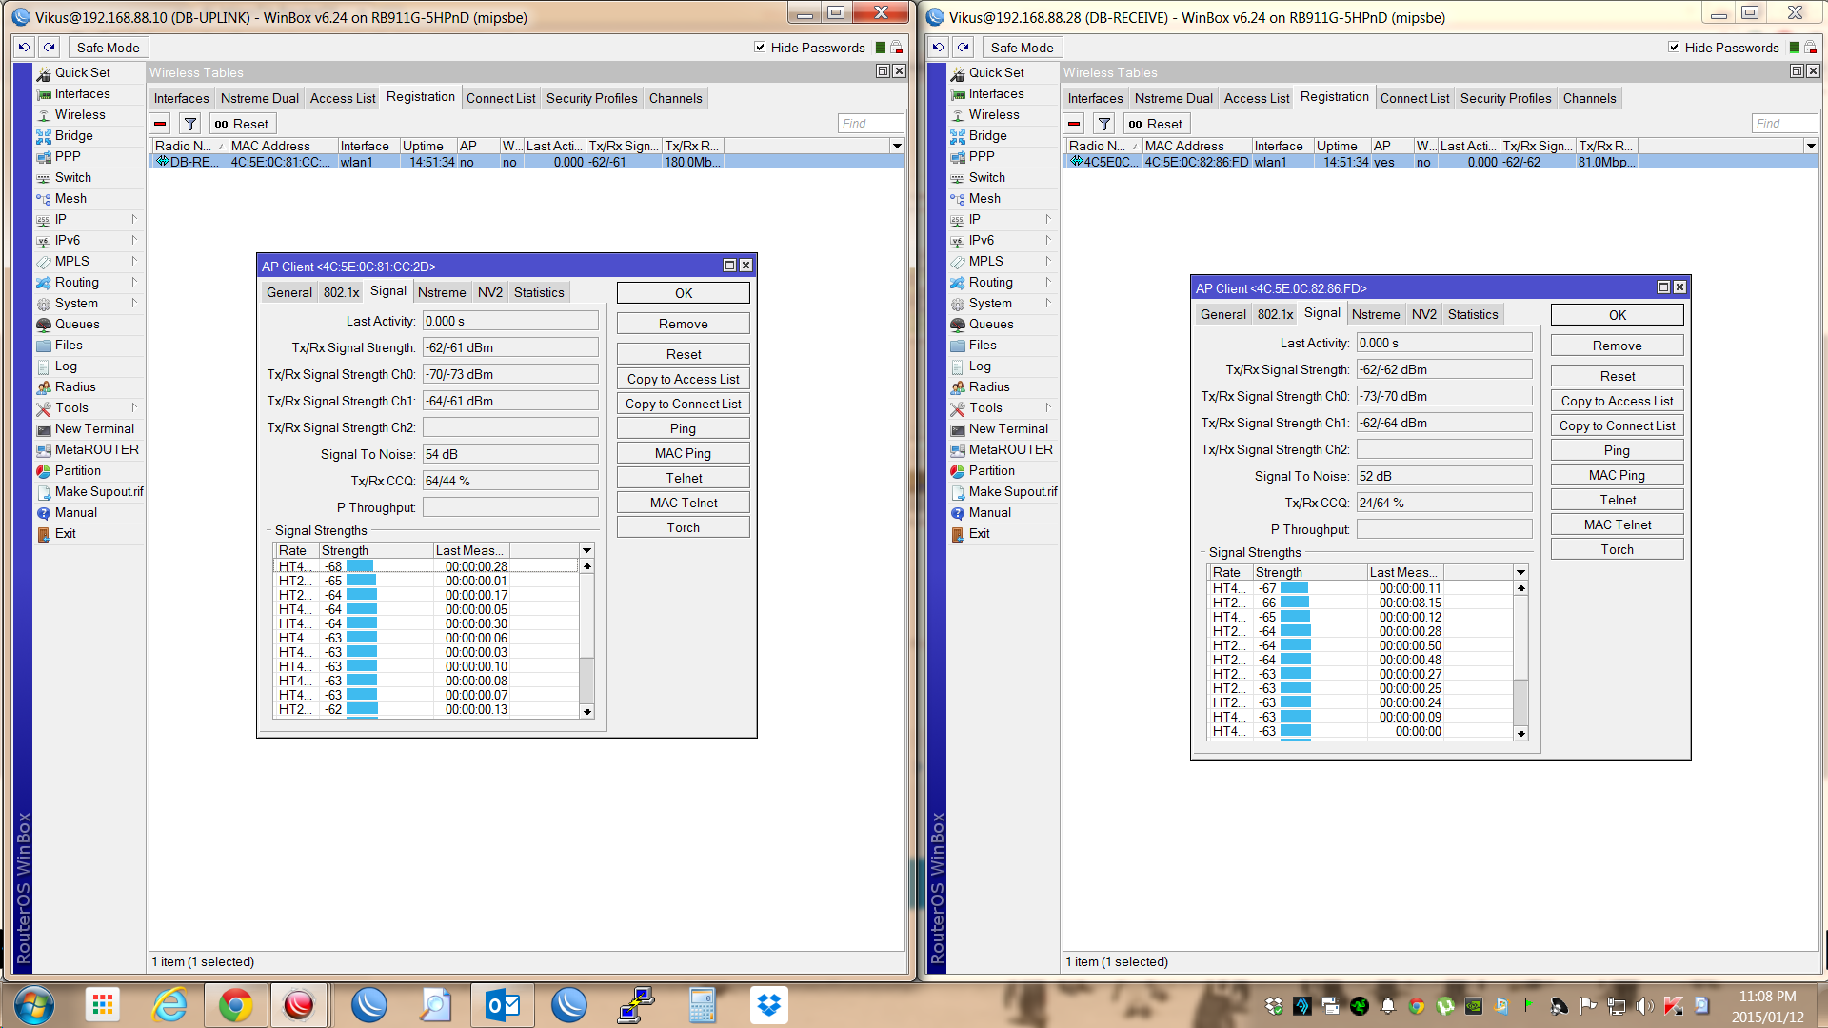Open column dropdown in CC:2D Signal Strengths table
The height and width of the screenshot is (1028, 1828).
tap(587, 550)
